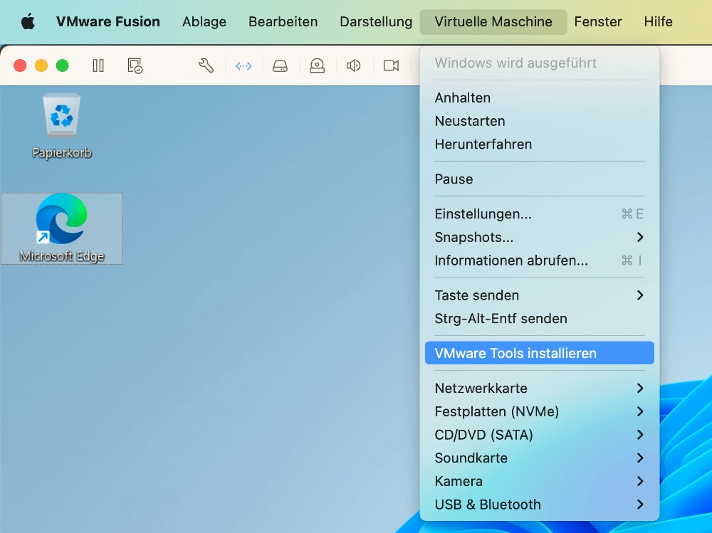Select the Microsoft Edge desktop shortcut
Image resolution: width=712 pixels, height=533 pixels.
pyautogui.click(x=62, y=228)
